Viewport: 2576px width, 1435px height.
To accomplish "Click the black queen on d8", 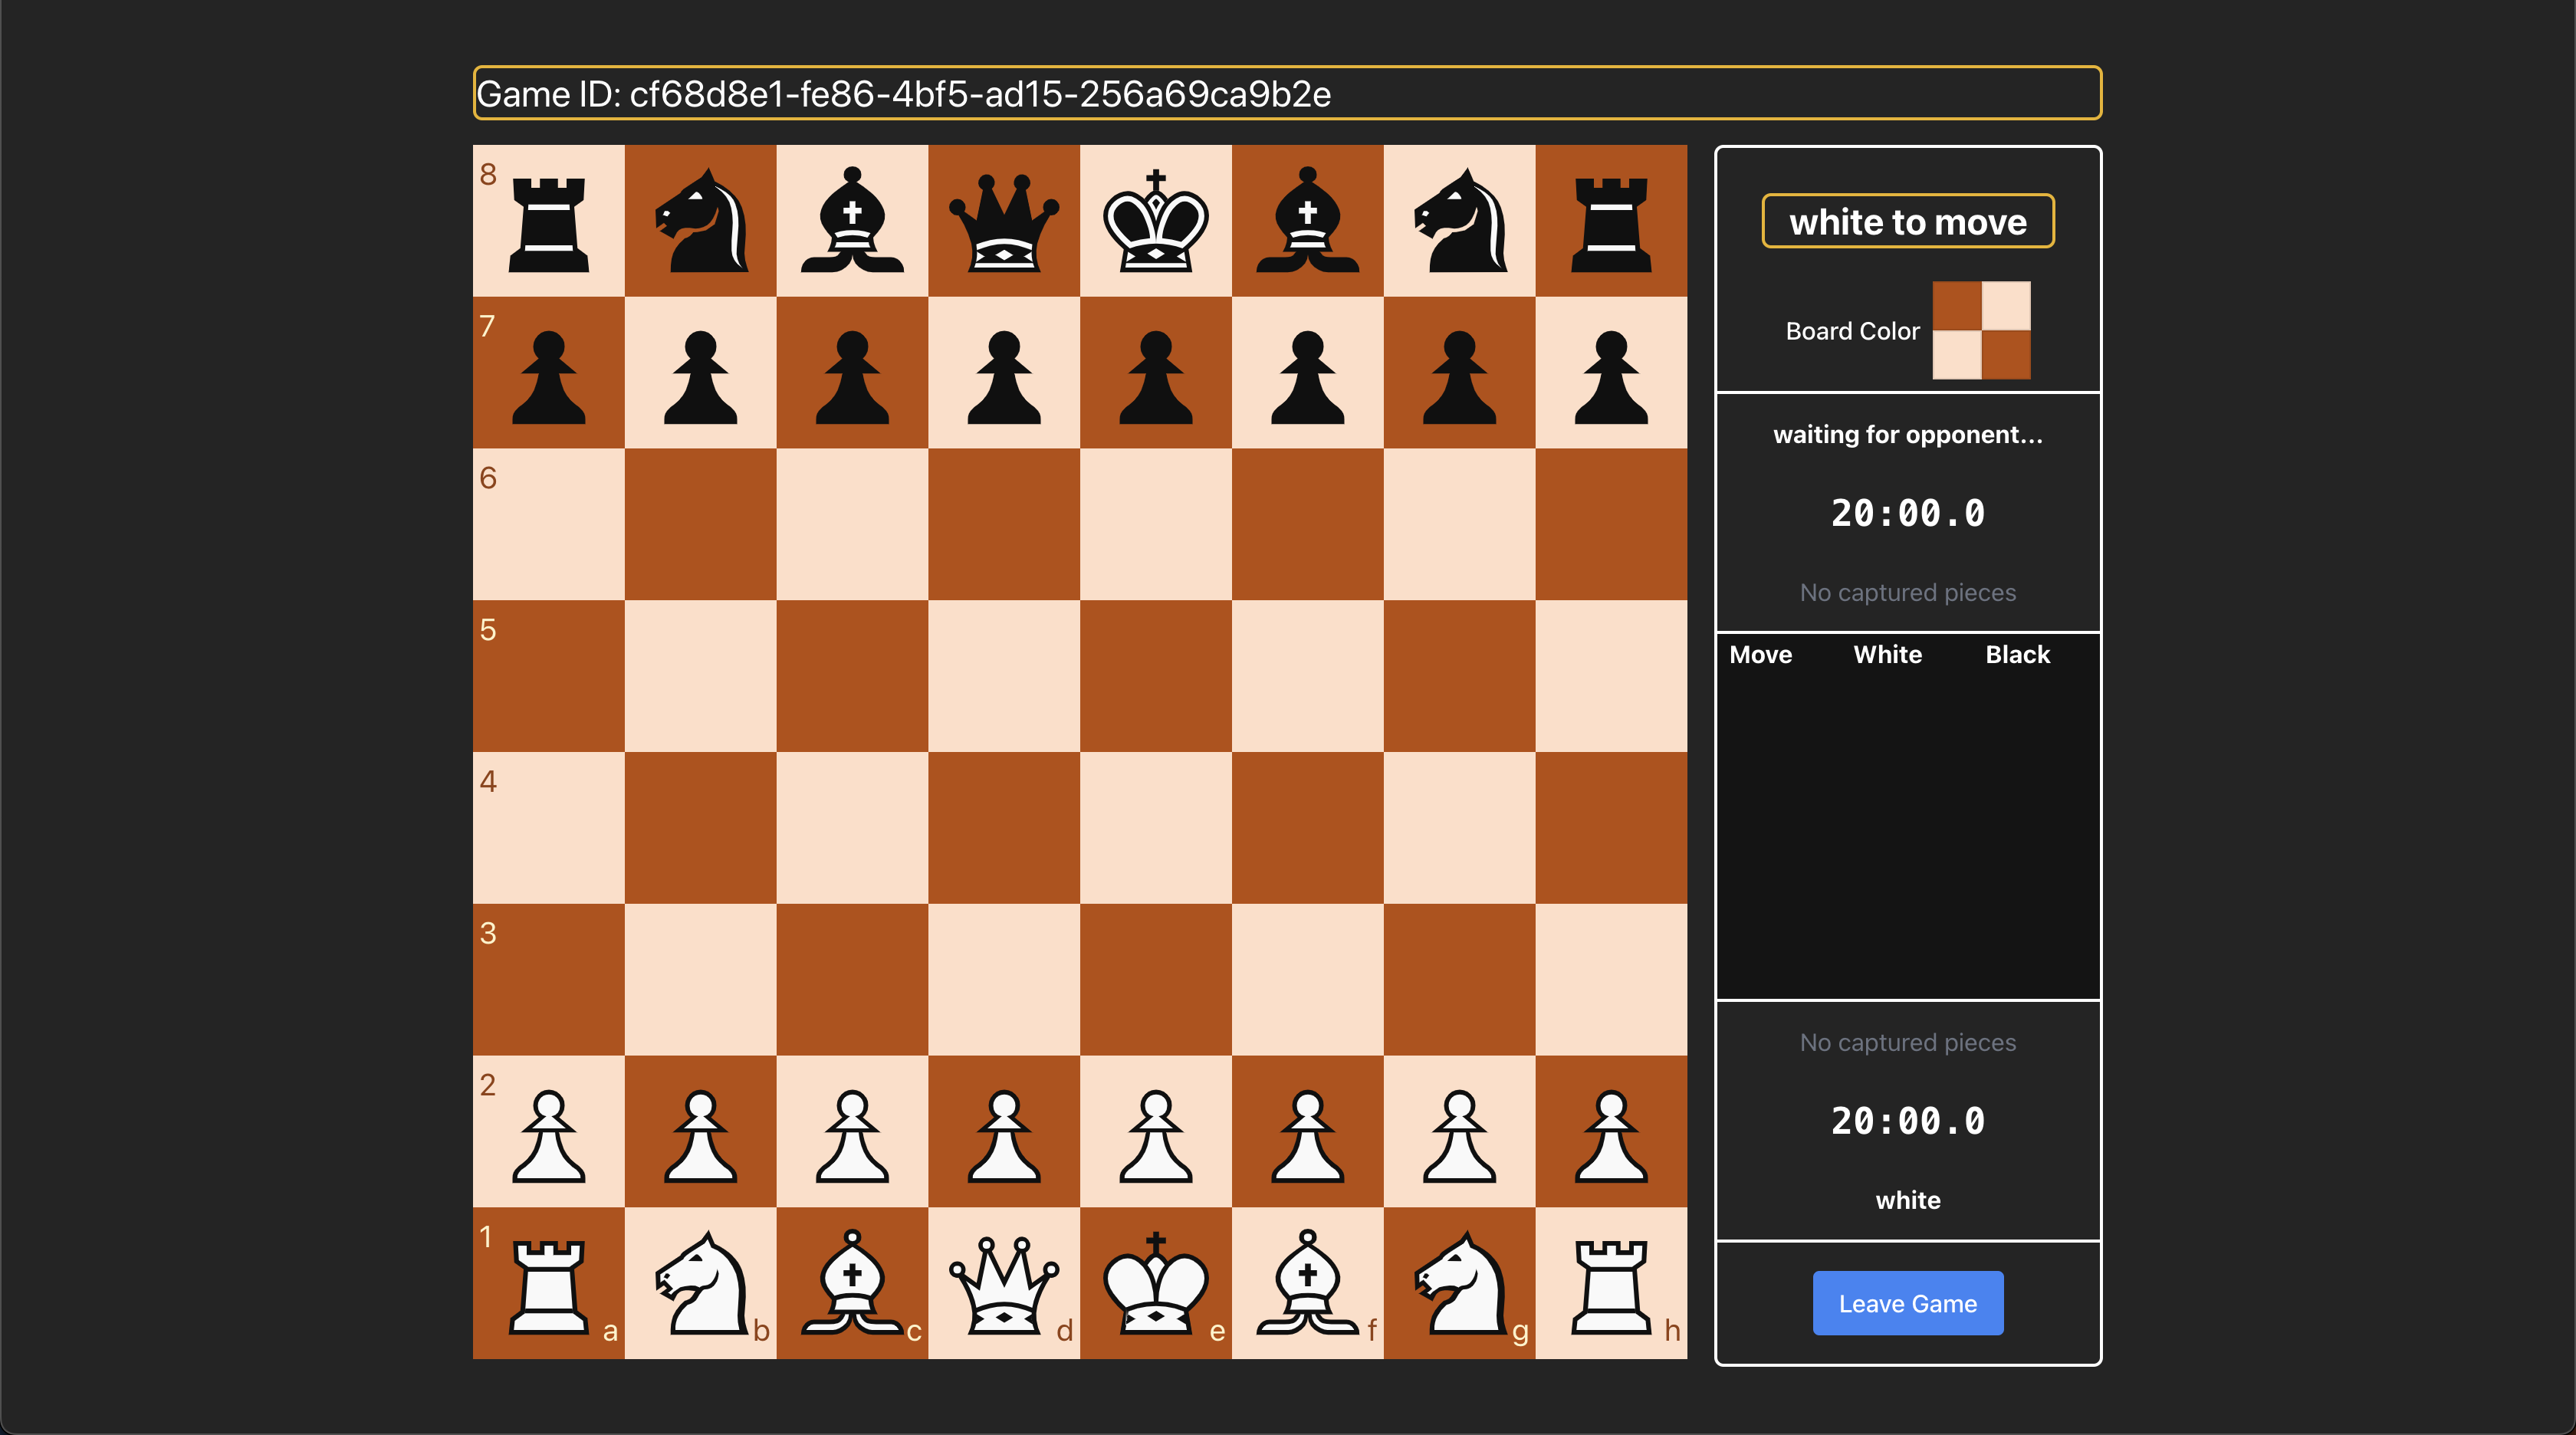I will click(1006, 220).
